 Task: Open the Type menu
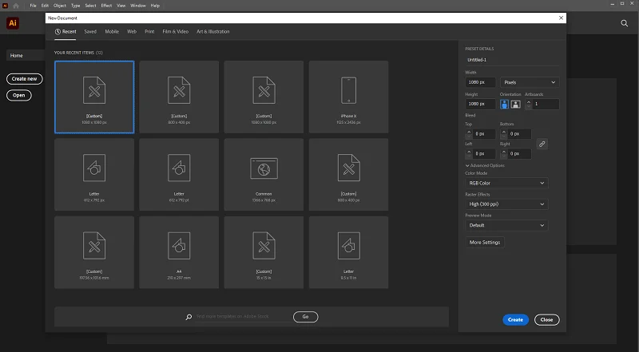tap(75, 6)
